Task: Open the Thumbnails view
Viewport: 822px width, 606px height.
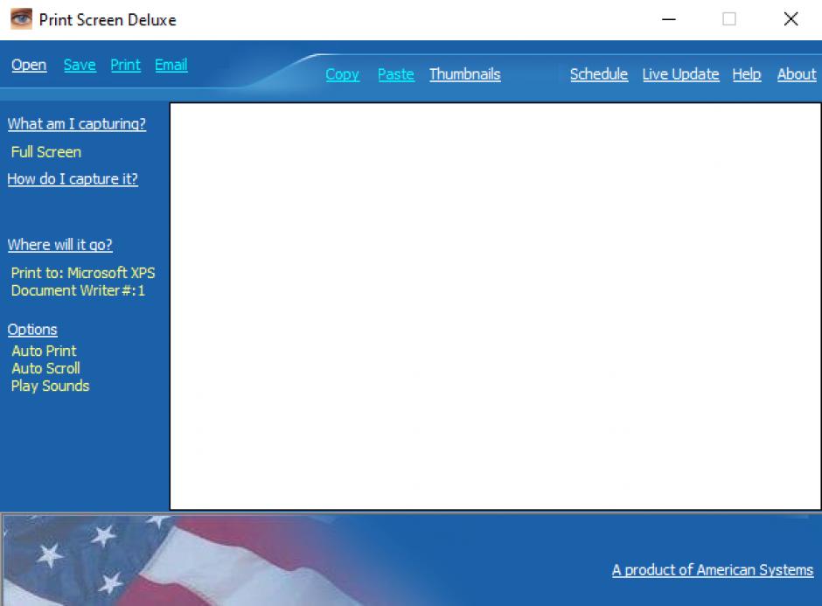Action: pyautogui.click(x=465, y=74)
